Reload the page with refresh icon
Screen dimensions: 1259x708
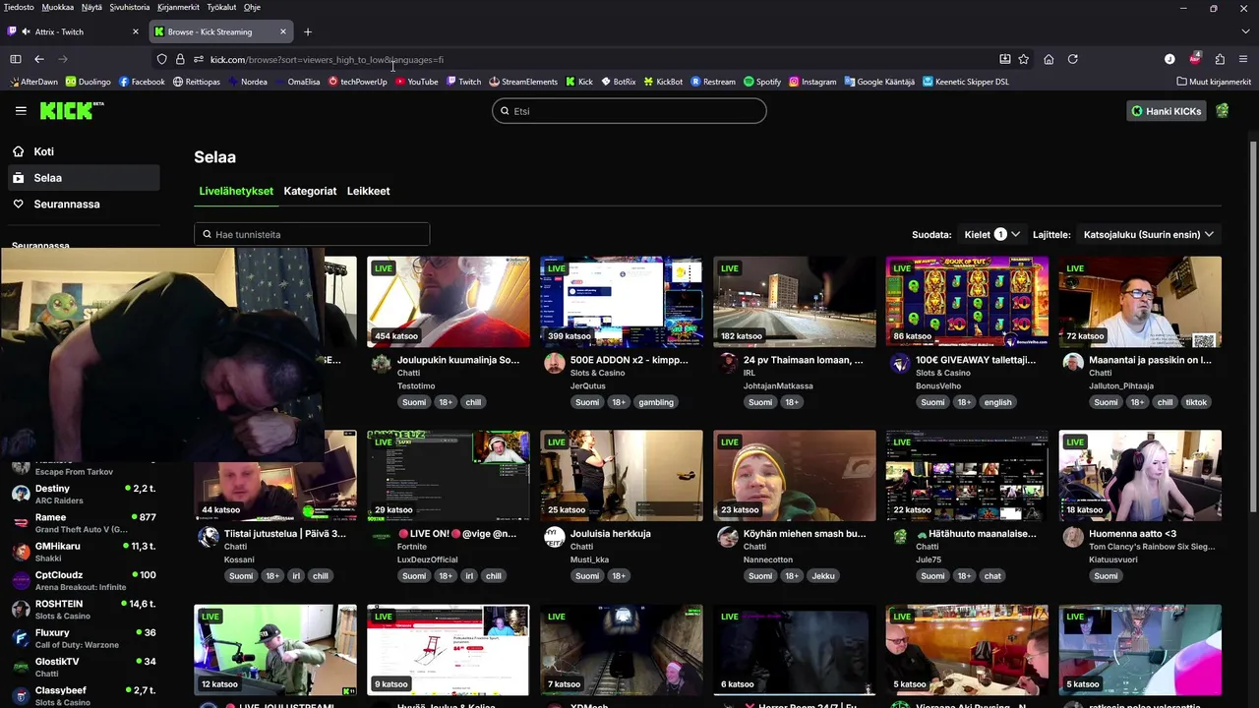(x=1073, y=59)
